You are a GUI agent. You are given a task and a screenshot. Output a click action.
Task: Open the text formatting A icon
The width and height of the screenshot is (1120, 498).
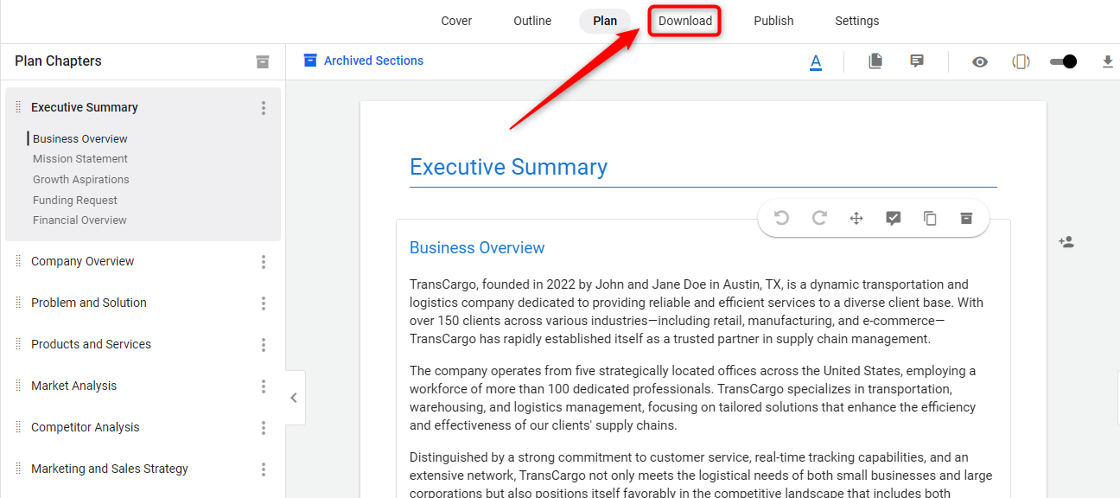816,61
